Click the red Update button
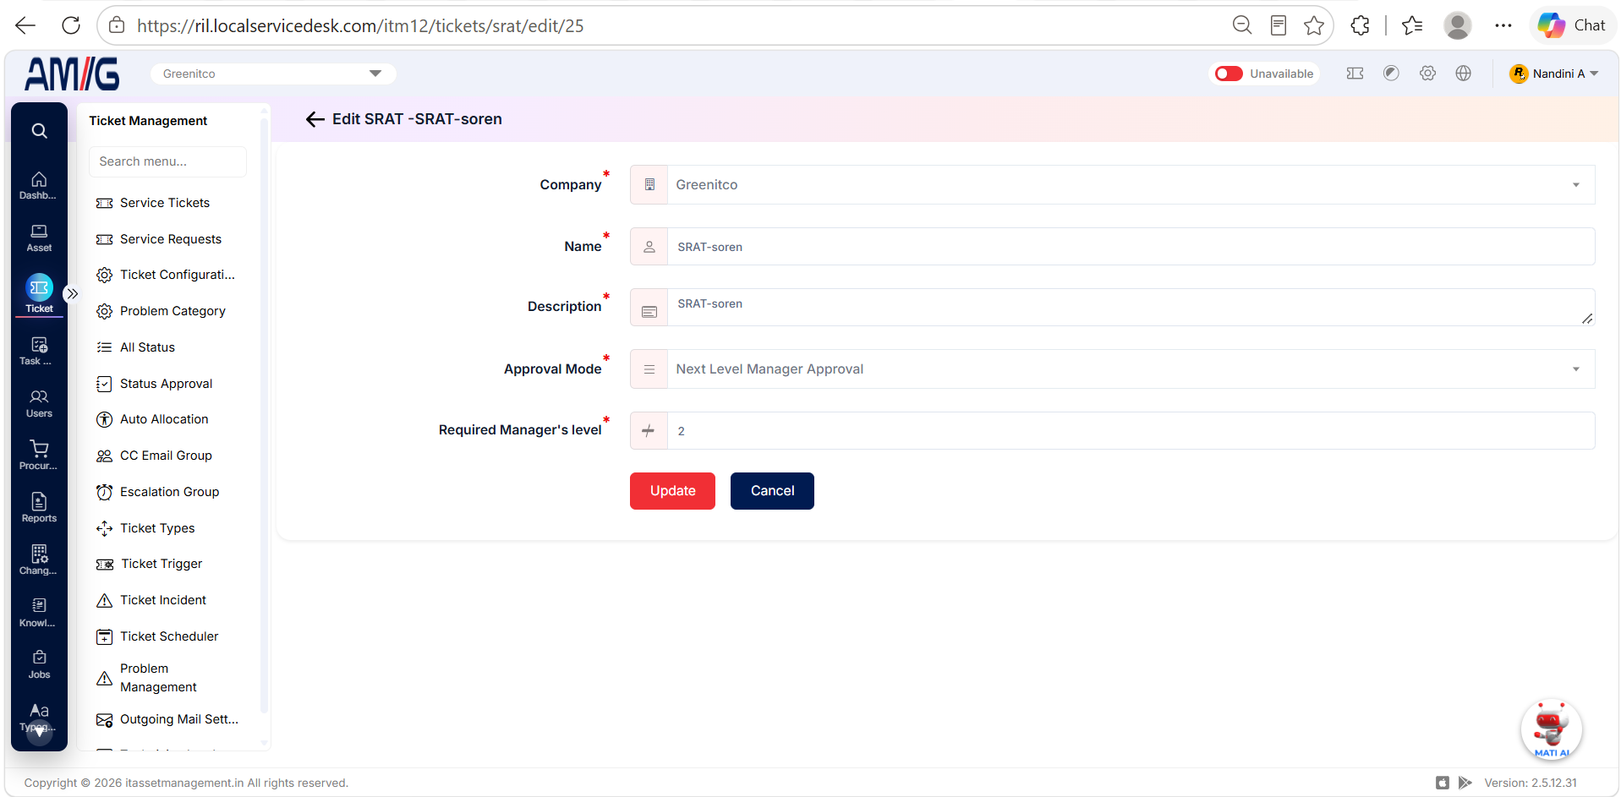 pos(672,491)
